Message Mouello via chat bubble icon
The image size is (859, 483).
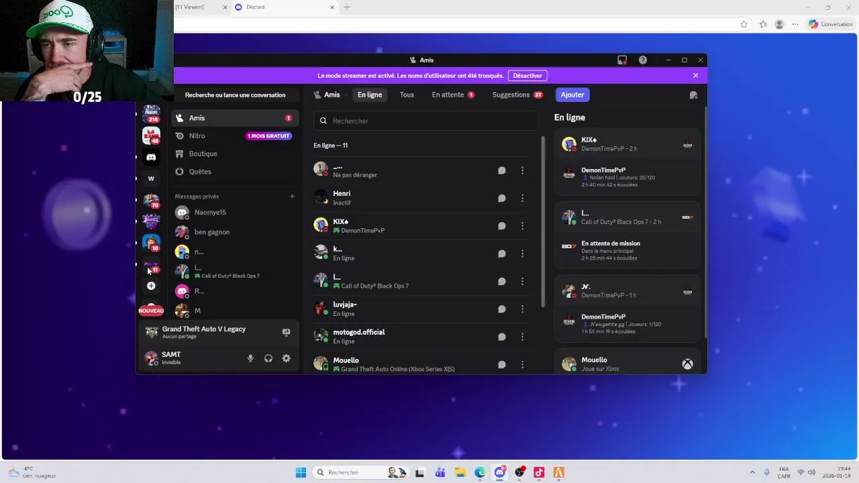501,364
